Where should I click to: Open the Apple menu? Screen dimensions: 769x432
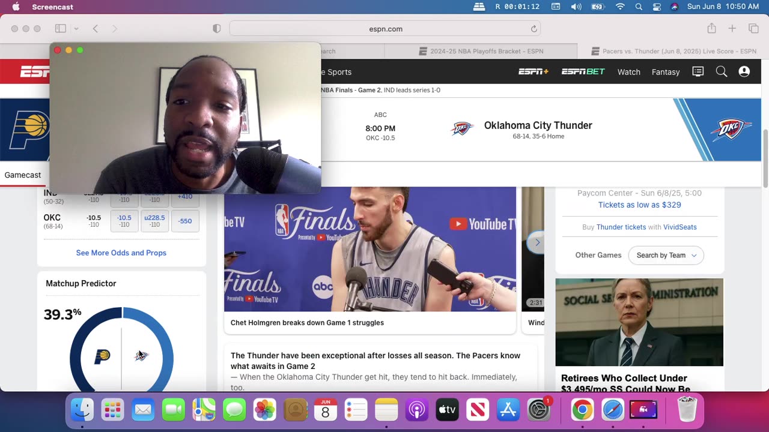(16, 7)
